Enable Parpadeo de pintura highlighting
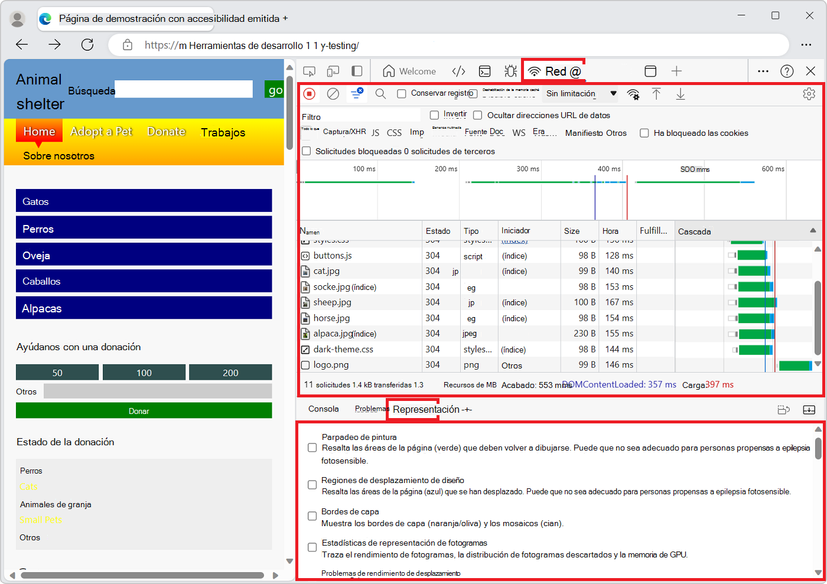Viewport: 827px width, 584px height. click(x=312, y=447)
